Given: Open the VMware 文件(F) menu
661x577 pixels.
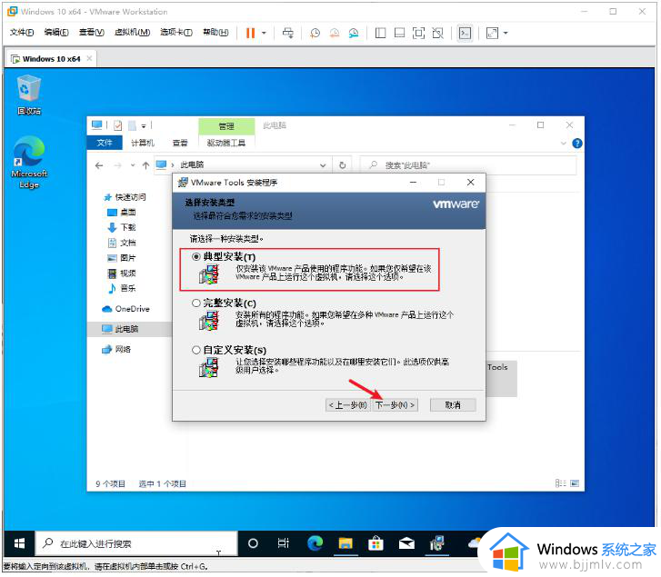Looking at the screenshot, I should (x=22, y=33).
